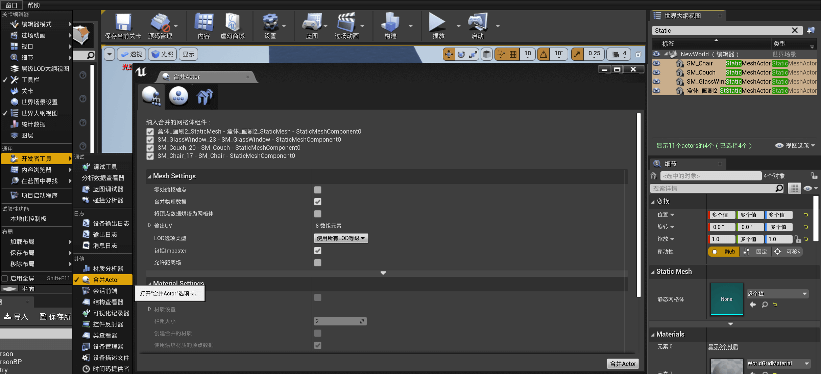This screenshot has width=821, height=374.
Task: Open the WorldGridMaterial dropdown
Action: point(778,363)
